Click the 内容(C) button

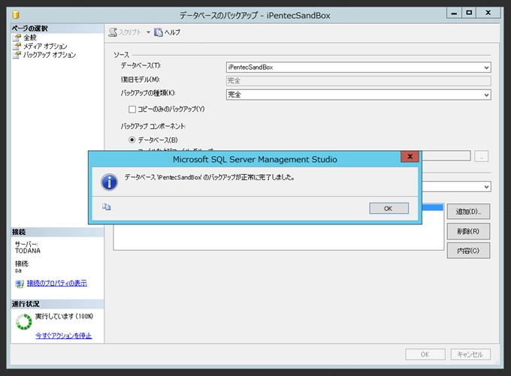(x=468, y=251)
